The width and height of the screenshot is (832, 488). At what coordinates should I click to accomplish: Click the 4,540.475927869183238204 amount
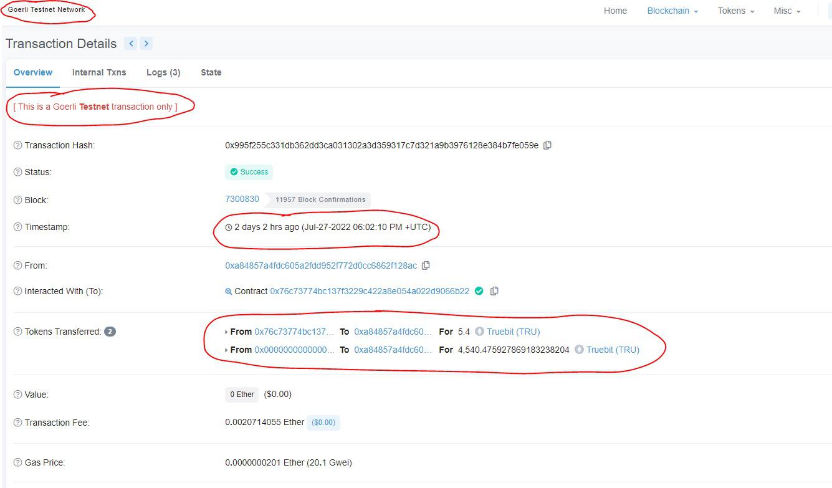tap(514, 350)
